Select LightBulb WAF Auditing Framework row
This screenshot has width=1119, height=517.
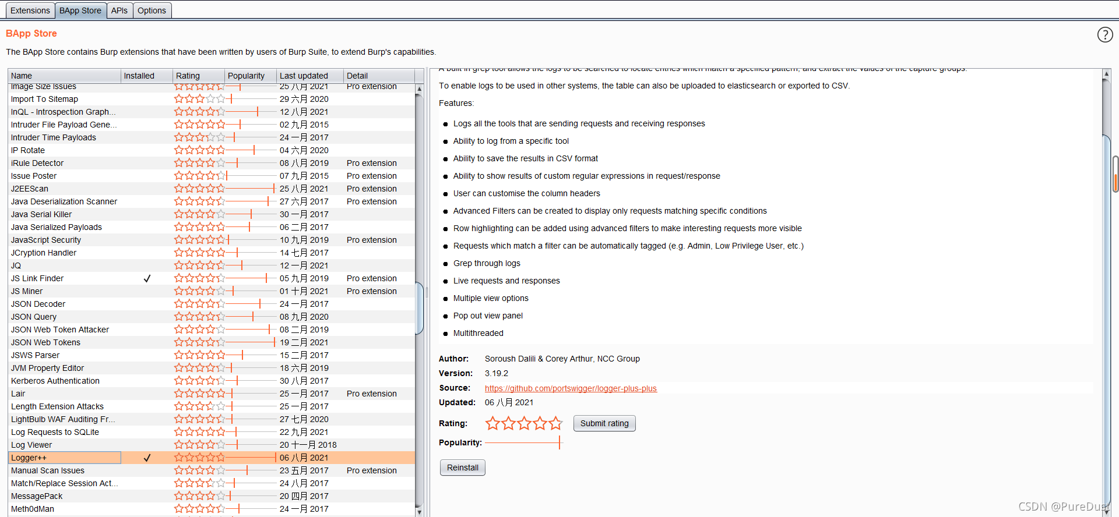212,419
